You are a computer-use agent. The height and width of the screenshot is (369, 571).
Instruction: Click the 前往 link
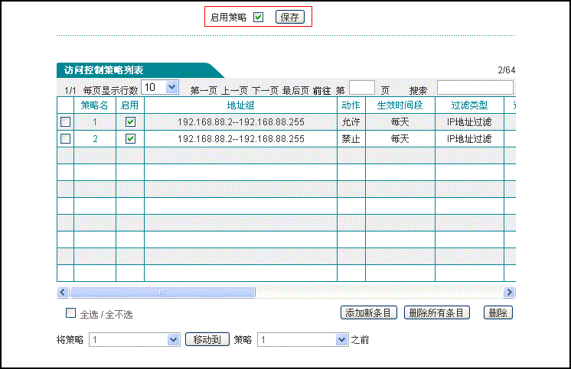click(322, 90)
